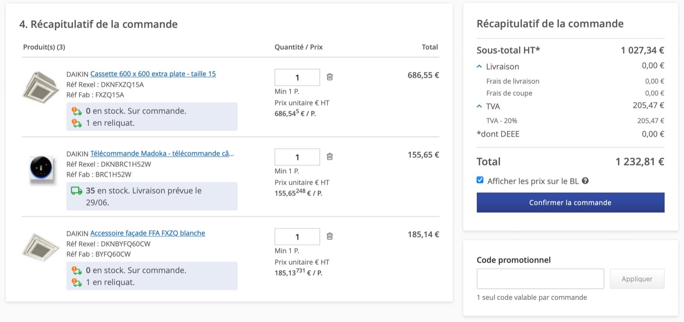Image resolution: width=684 pixels, height=322 pixels.
Task: Open the Cassette 600 x 600 extra plate link
Action: point(153,74)
